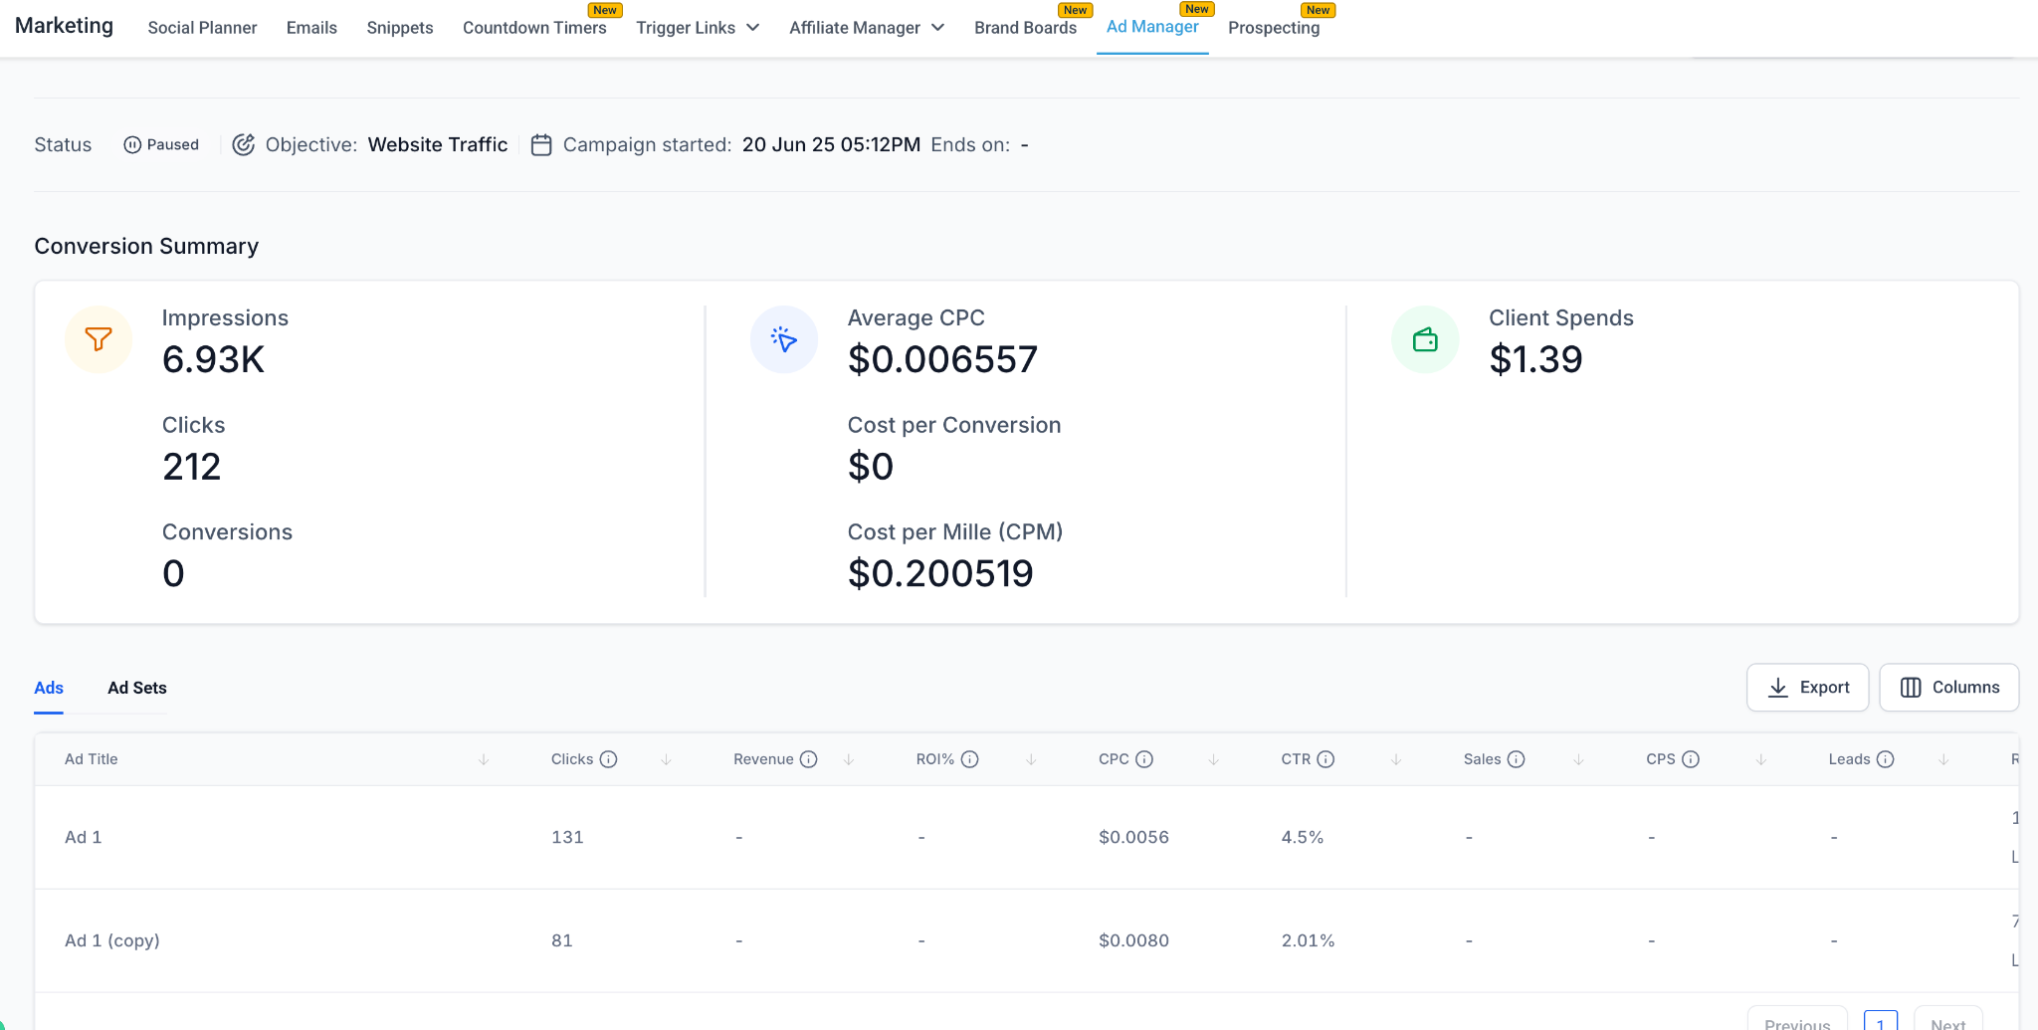The image size is (2038, 1030).
Task: Open the Prospecting tab
Action: [1274, 28]
